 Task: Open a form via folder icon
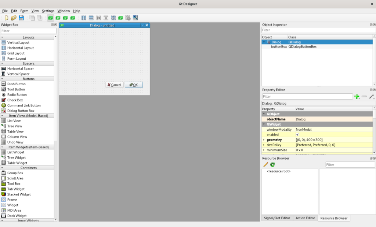[x=14, y=18]
